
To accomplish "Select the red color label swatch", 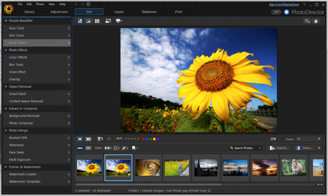I will [143, 139].
